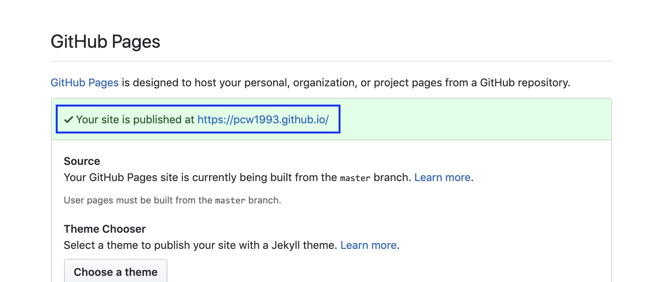Click 'Your site is published at' text
The image size is (659, 282).
pyautogui.click(x=135, y=120)
